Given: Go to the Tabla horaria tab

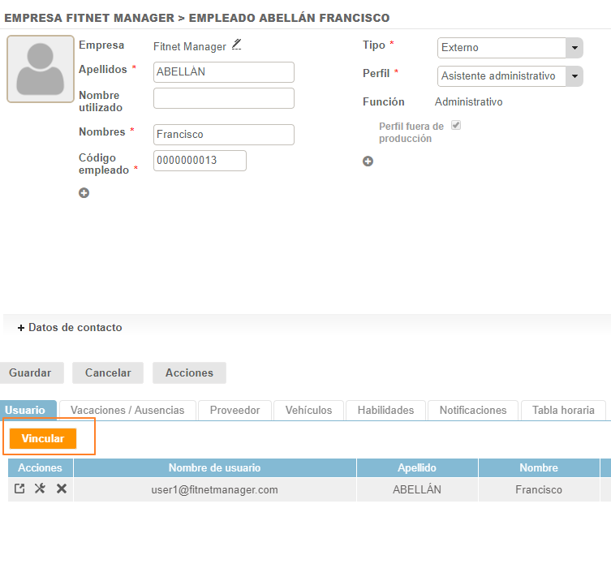Looking at the screenshot, I should point(563,411).
